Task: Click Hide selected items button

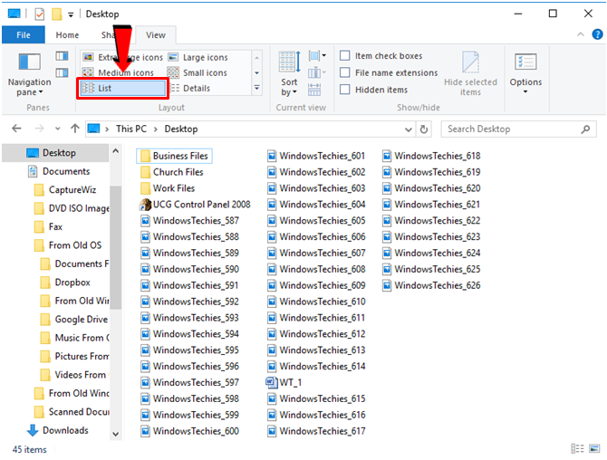Action: (470, 73)
